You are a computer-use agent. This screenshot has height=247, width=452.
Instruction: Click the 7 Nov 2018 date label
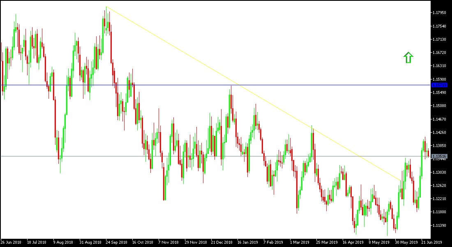(168, 242)
